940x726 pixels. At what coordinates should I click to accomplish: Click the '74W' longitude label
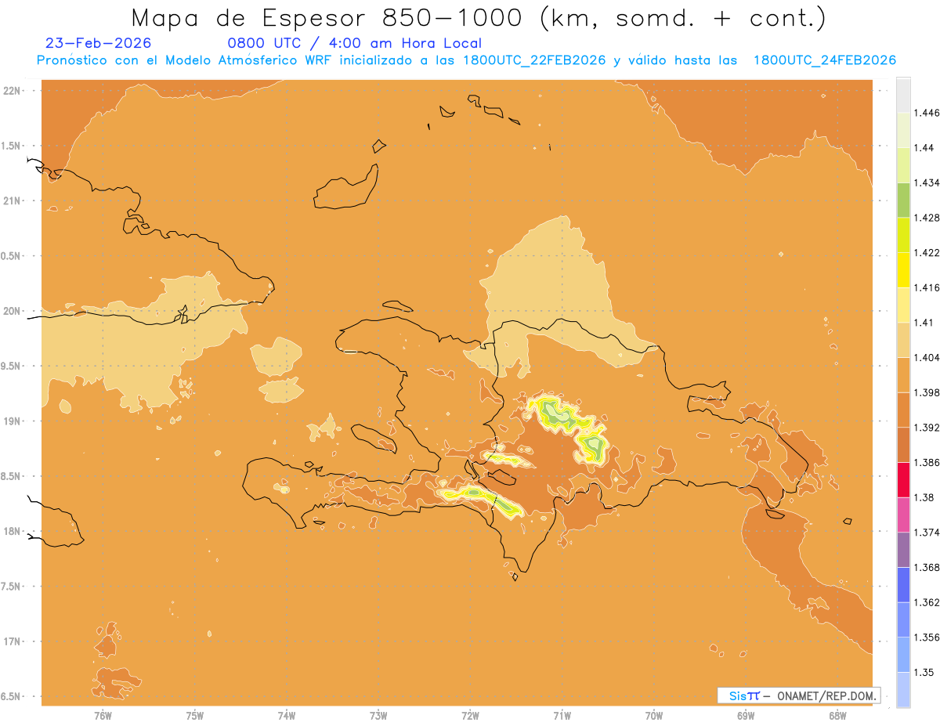click(287, 715)
